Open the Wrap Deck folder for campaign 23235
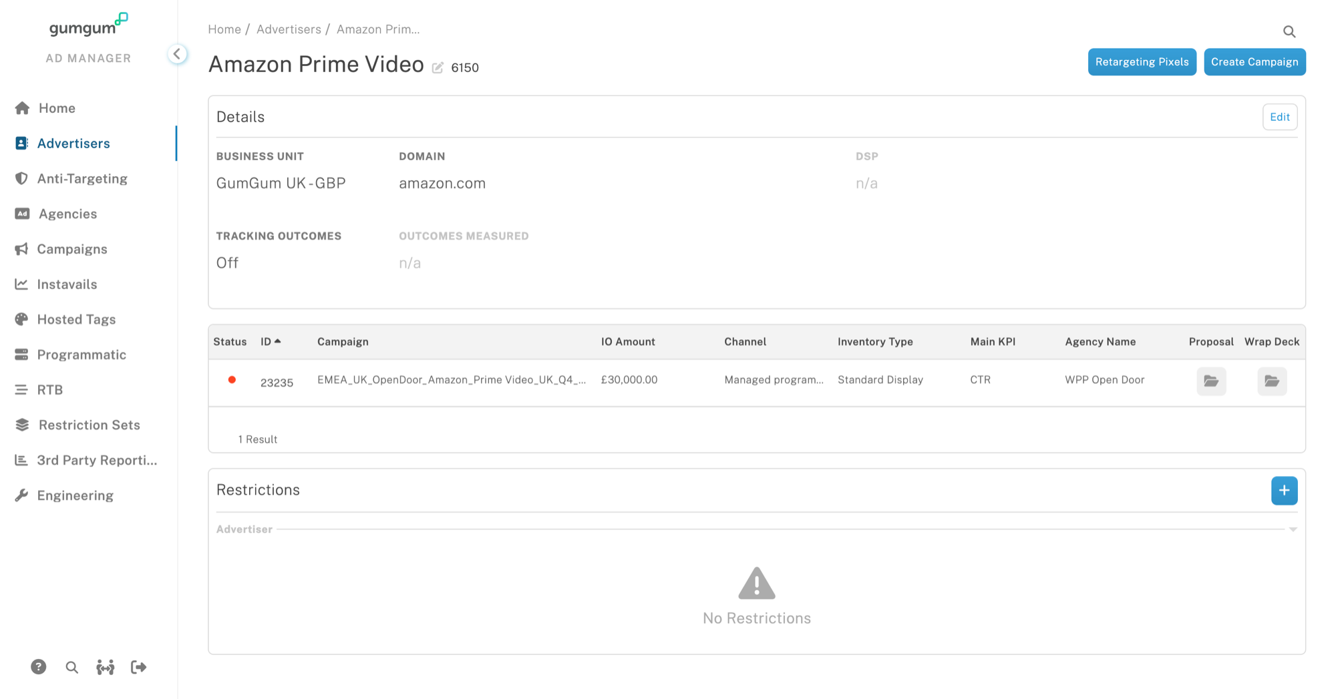 [1272, 381]
